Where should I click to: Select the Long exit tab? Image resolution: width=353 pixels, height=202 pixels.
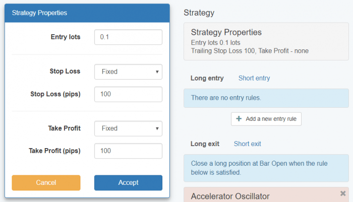coord(205,144)
